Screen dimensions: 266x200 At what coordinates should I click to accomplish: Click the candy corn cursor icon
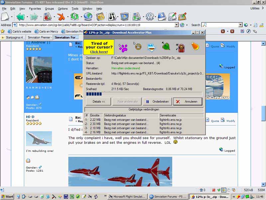pyautogui.click(x=195, y=46)
